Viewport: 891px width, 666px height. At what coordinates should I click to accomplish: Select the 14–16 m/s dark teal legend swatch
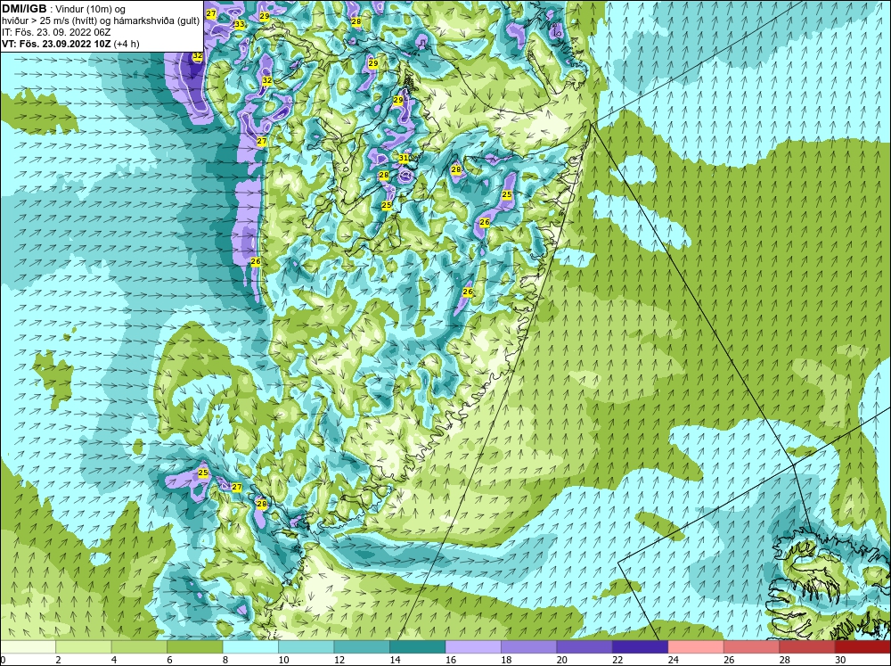418,646
